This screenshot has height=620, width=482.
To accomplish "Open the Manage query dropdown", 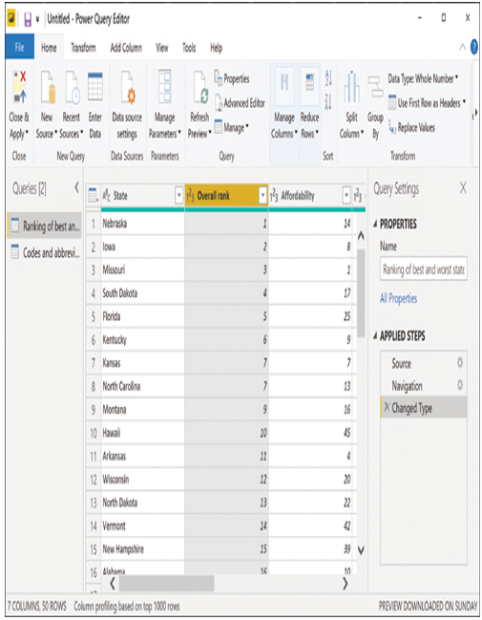I will pos(232,127).
